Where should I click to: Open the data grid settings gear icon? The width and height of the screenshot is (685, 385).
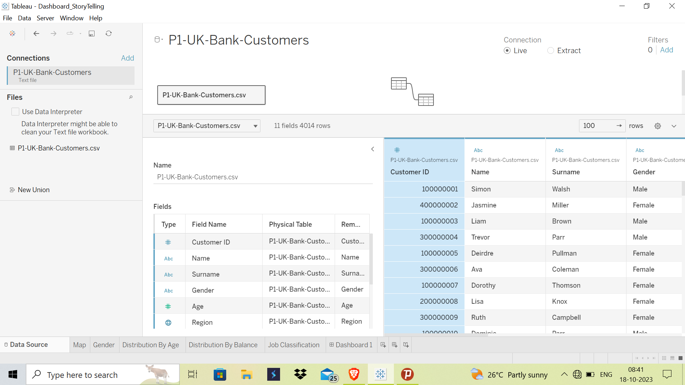[658, 126]
